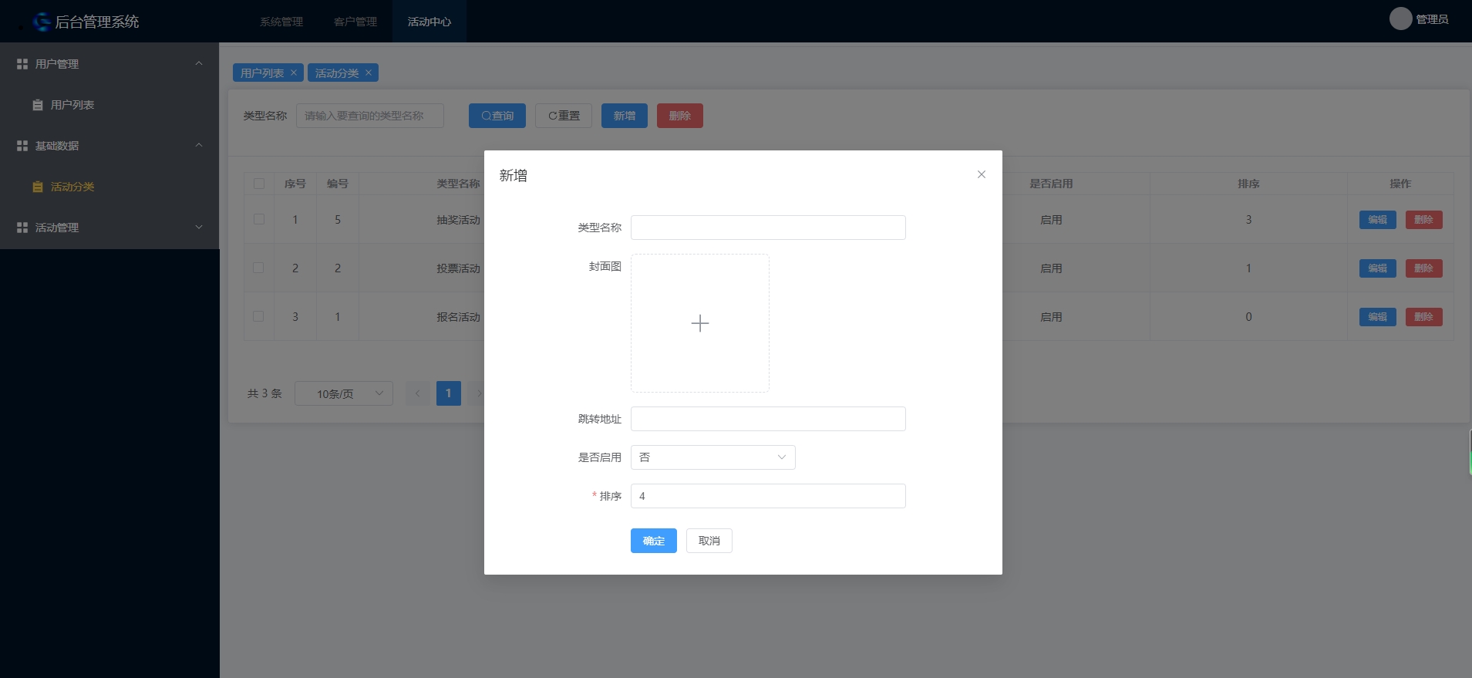
Task: Click the plus icon to upload cover image
Action: (x=699, y=323)
